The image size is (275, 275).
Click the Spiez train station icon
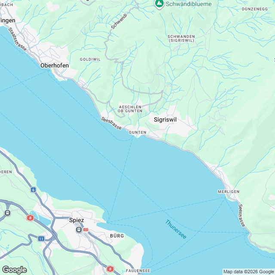coord(79,229)
